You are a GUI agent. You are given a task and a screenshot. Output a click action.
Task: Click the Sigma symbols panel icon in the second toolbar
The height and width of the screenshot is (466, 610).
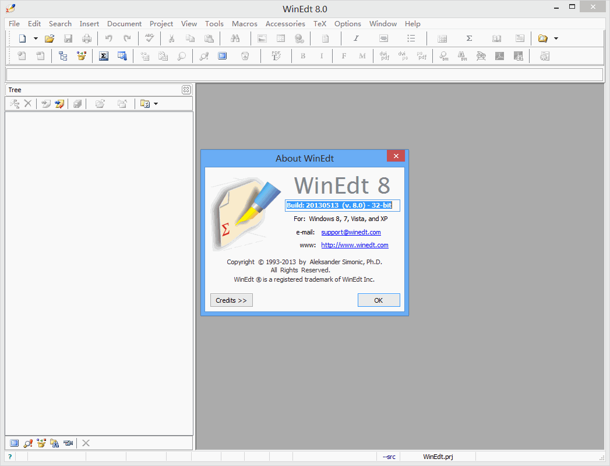tap(104, 57)
